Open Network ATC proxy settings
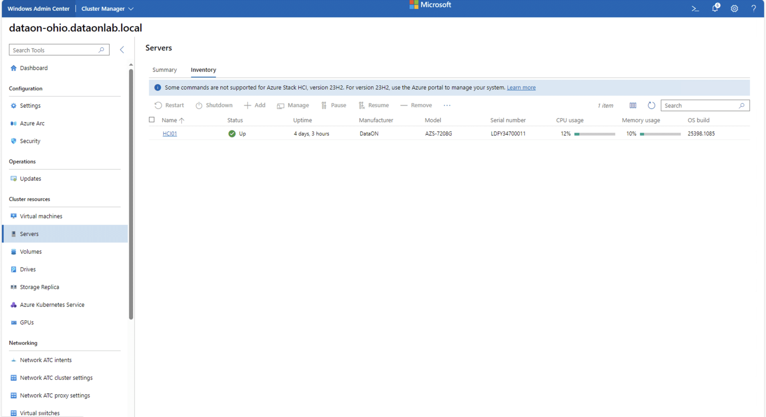The image size is (766, 417). [x=55, y=395]
